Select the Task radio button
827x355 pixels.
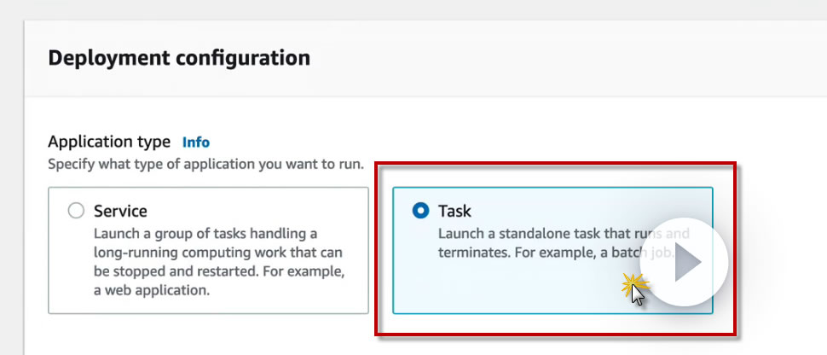[420, 211]
